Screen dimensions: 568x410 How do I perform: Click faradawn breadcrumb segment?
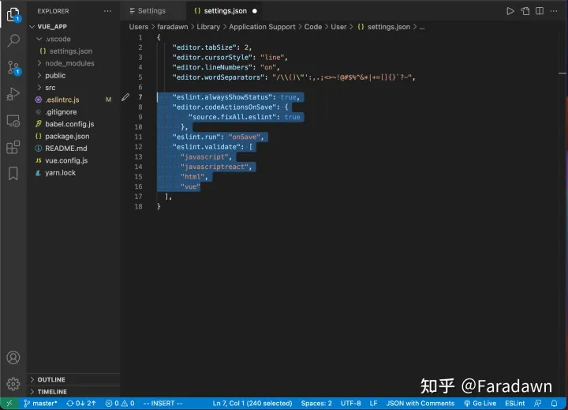point(173,27)
